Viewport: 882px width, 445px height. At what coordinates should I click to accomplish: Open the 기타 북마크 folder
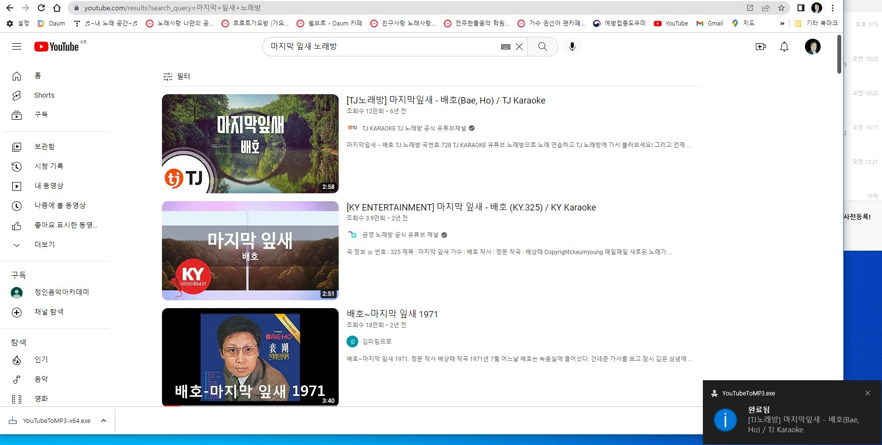816,23
